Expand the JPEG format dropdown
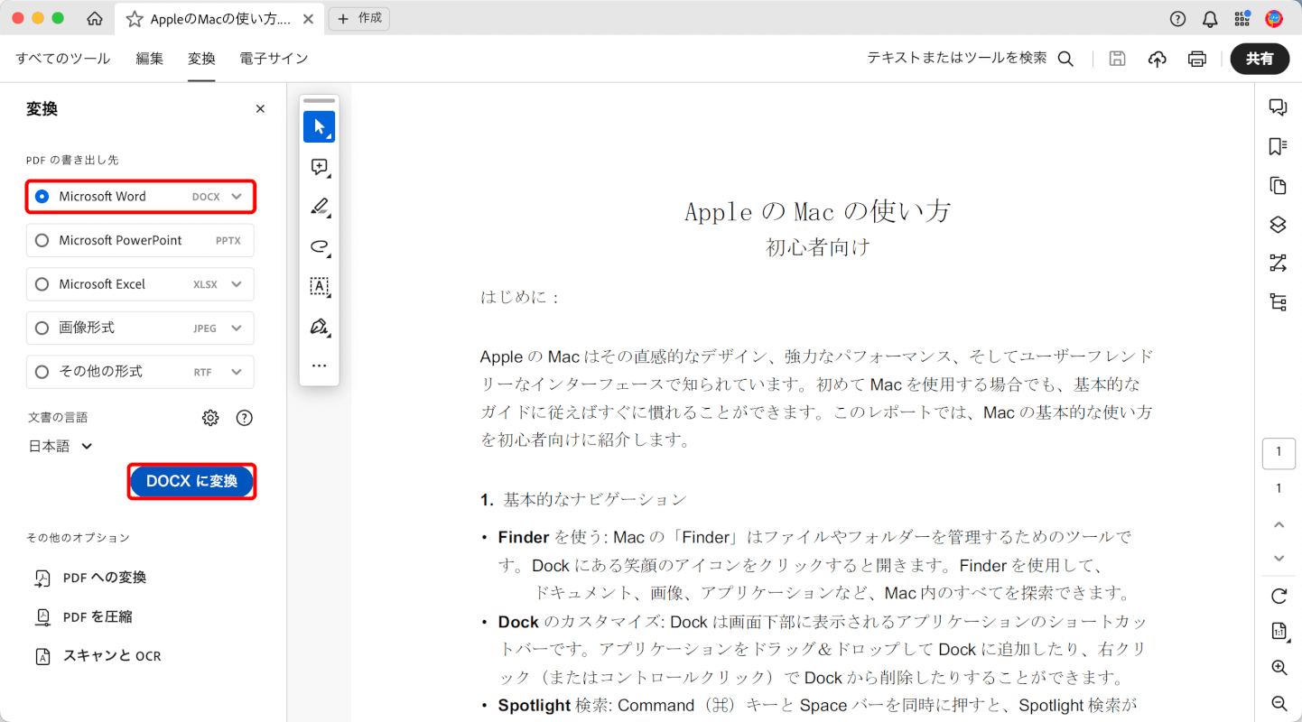The image size is (1302, 722). click(x=237, y=329)
